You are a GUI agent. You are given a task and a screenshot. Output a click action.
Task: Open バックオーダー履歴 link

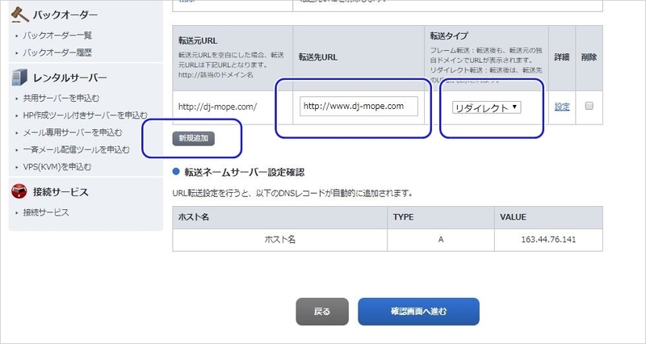[x=57, y=52]
